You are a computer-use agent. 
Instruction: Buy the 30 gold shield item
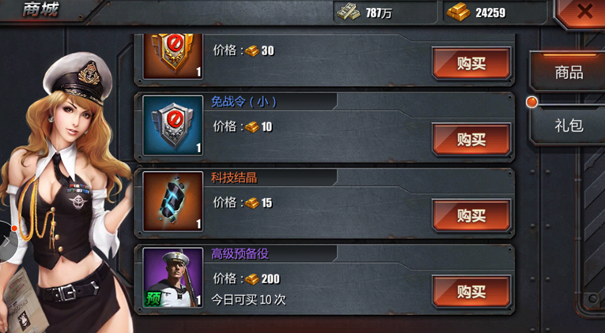(x=471, y=63)
